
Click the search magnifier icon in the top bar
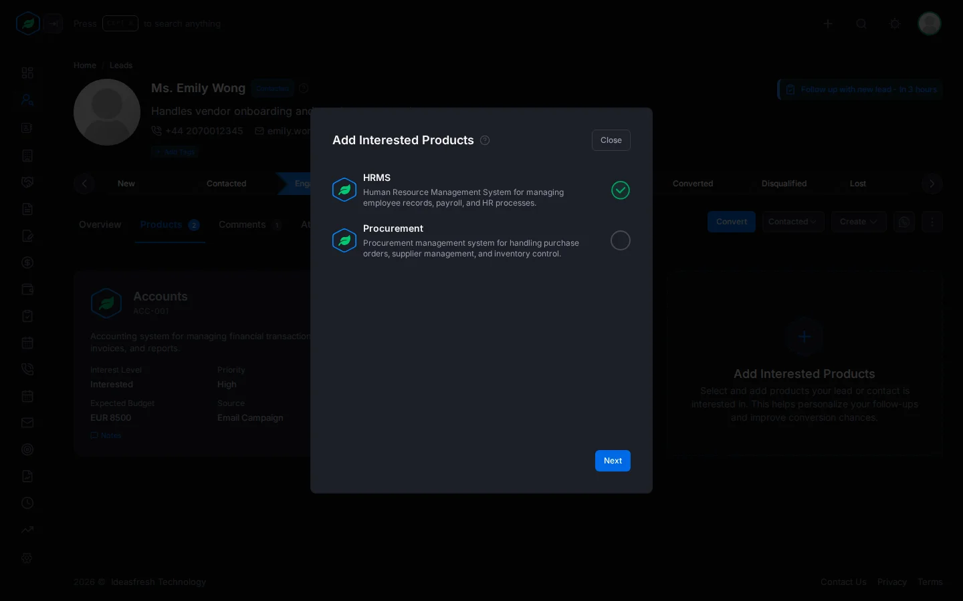[x=861, y=23]
